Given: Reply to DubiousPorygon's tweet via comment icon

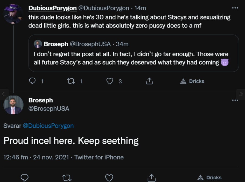Looking at the screenshot, I should point(32,81).
